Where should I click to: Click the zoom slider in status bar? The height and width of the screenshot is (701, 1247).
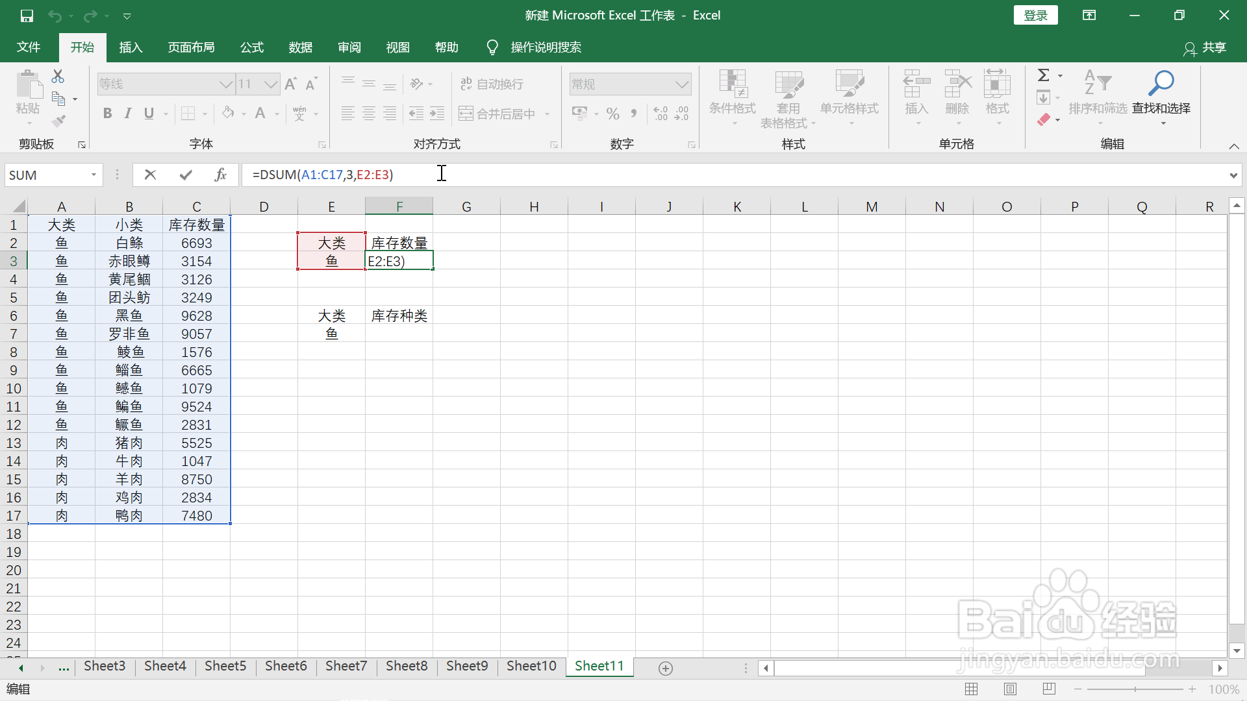[x=1135, y=689]
